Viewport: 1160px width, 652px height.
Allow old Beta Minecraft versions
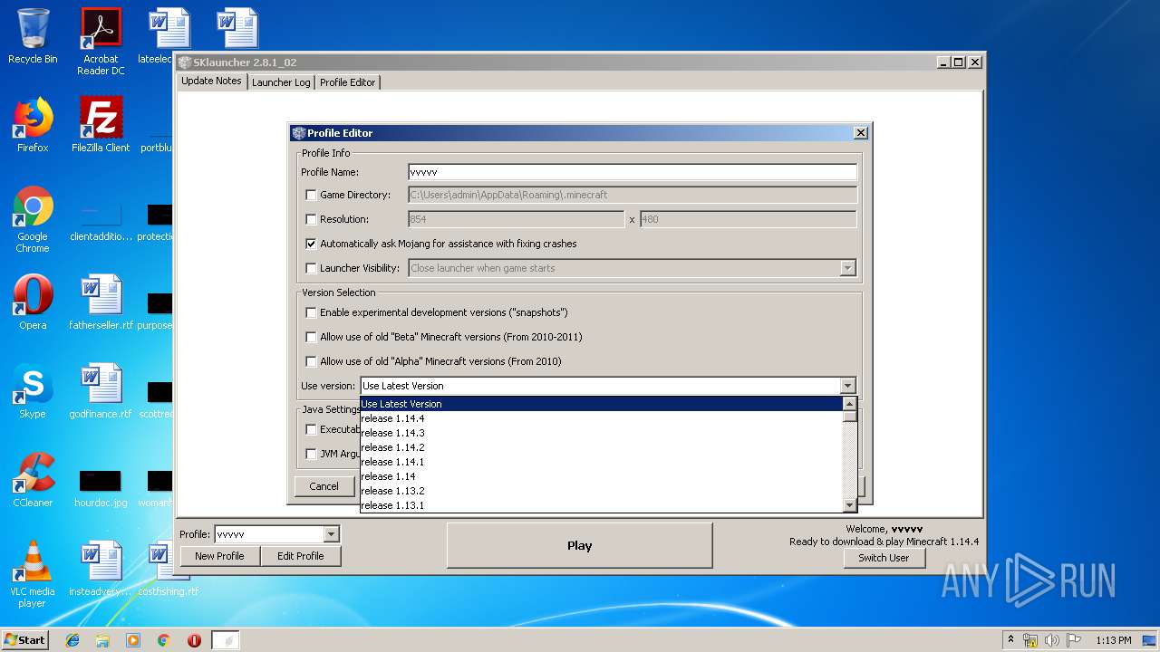[311, 337]
